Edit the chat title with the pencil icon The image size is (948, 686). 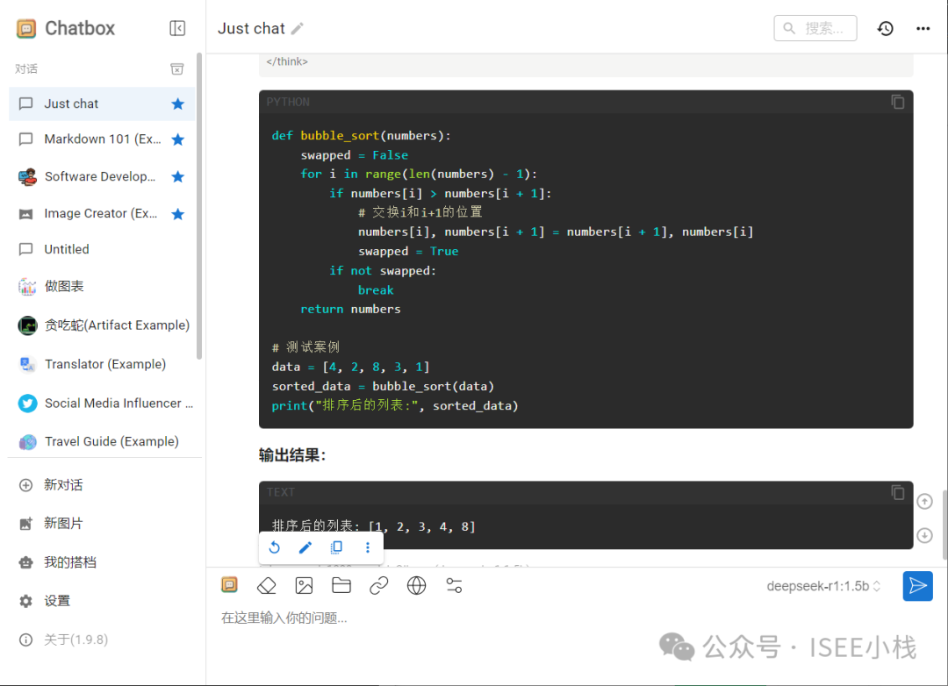pos(298,28)
